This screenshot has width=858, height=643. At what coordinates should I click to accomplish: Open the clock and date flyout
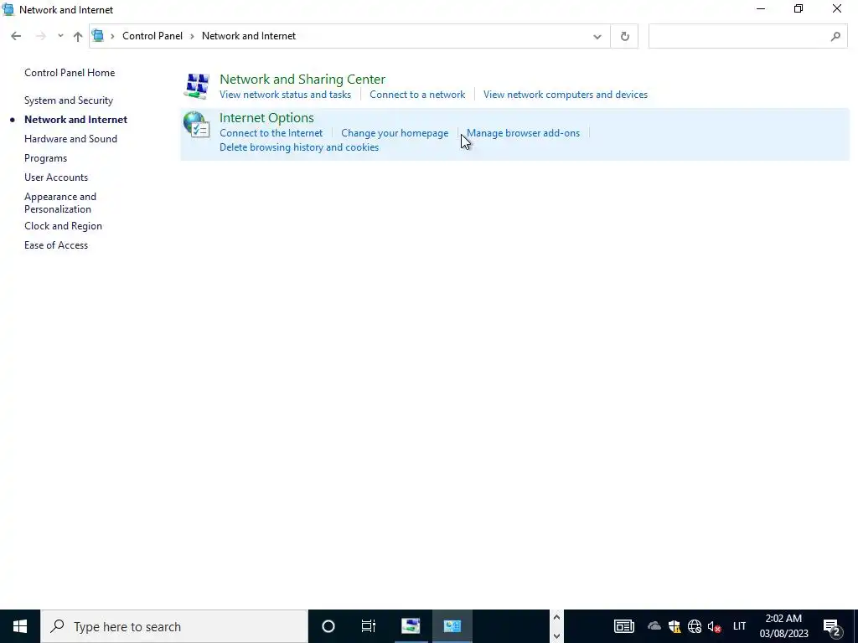point(783,626)
